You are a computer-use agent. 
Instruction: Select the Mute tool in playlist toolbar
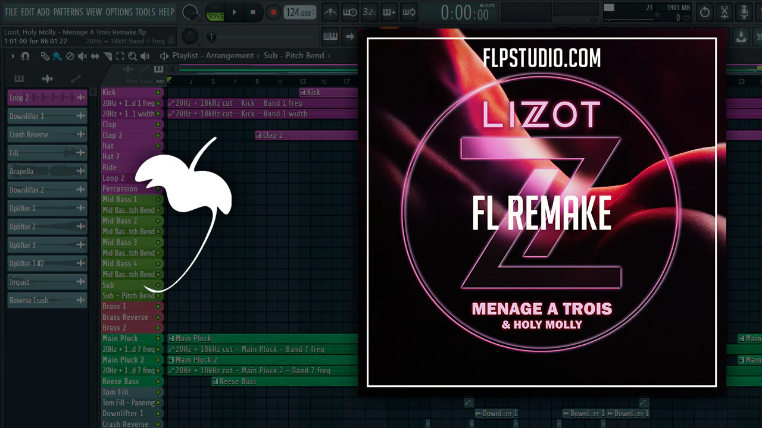point(82,56)
